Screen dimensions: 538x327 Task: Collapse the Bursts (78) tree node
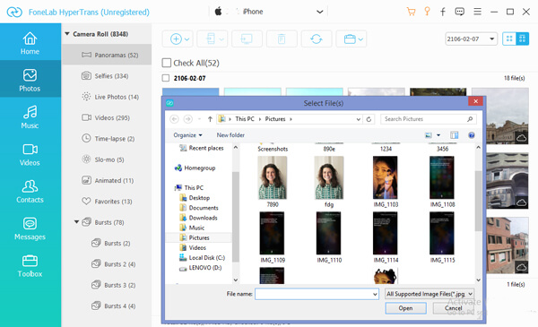tap(76, 222)
